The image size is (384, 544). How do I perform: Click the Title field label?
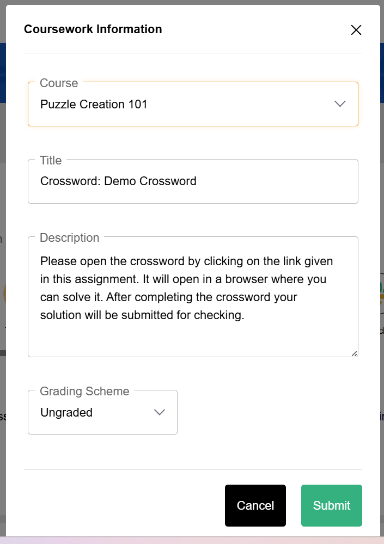click(x=51, y=160)
